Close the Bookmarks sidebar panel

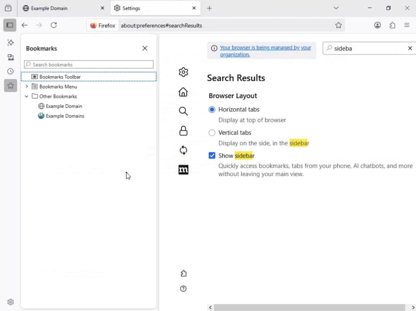point(145,48)
